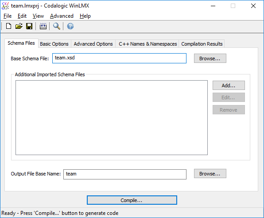Click the New project toolbar icon
This screenshot has height=218, width=264.
pos(8,26)
